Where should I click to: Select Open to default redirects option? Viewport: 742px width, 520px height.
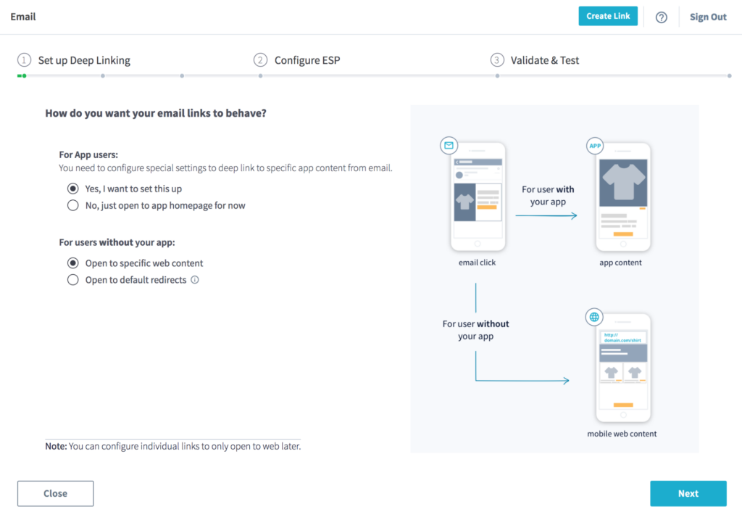point(72,280)
